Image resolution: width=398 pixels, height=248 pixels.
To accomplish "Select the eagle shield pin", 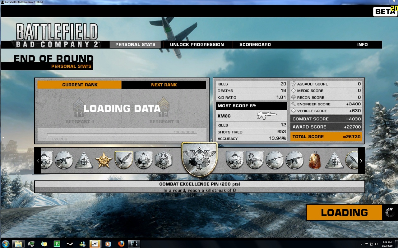I will pyautogui.click(x=123, y=160).
